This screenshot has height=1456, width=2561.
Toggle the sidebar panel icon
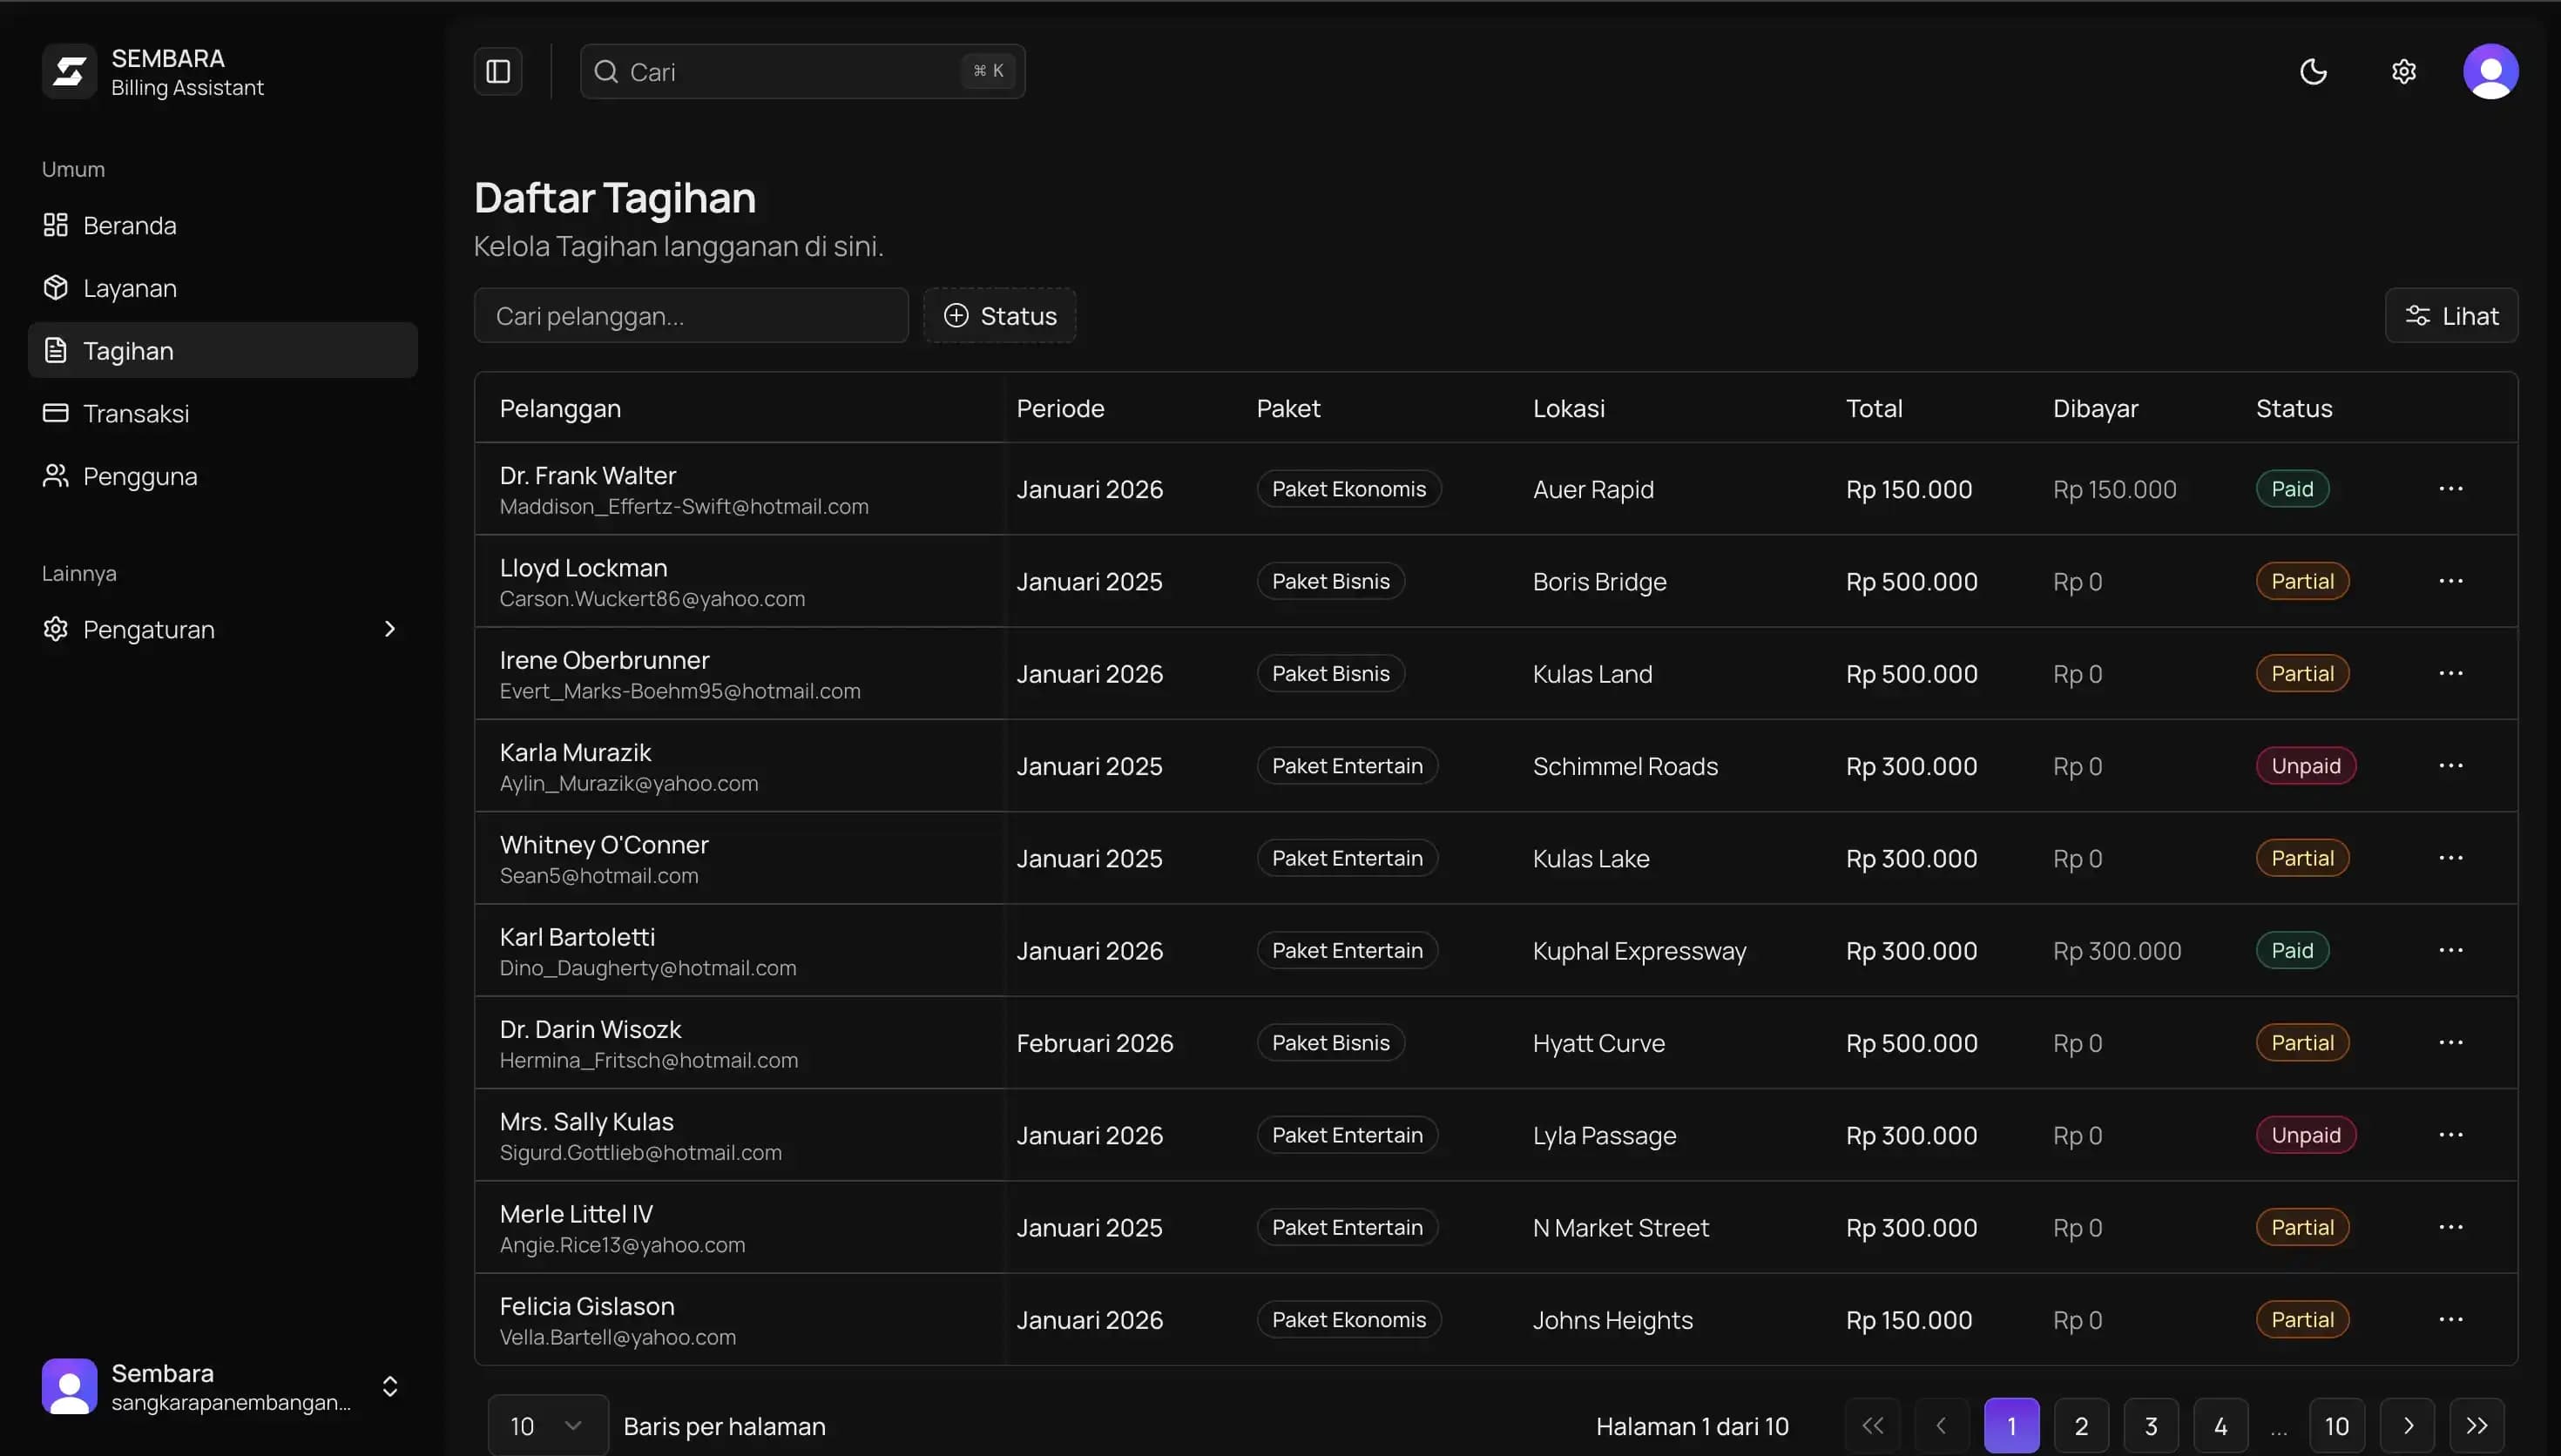498,71
